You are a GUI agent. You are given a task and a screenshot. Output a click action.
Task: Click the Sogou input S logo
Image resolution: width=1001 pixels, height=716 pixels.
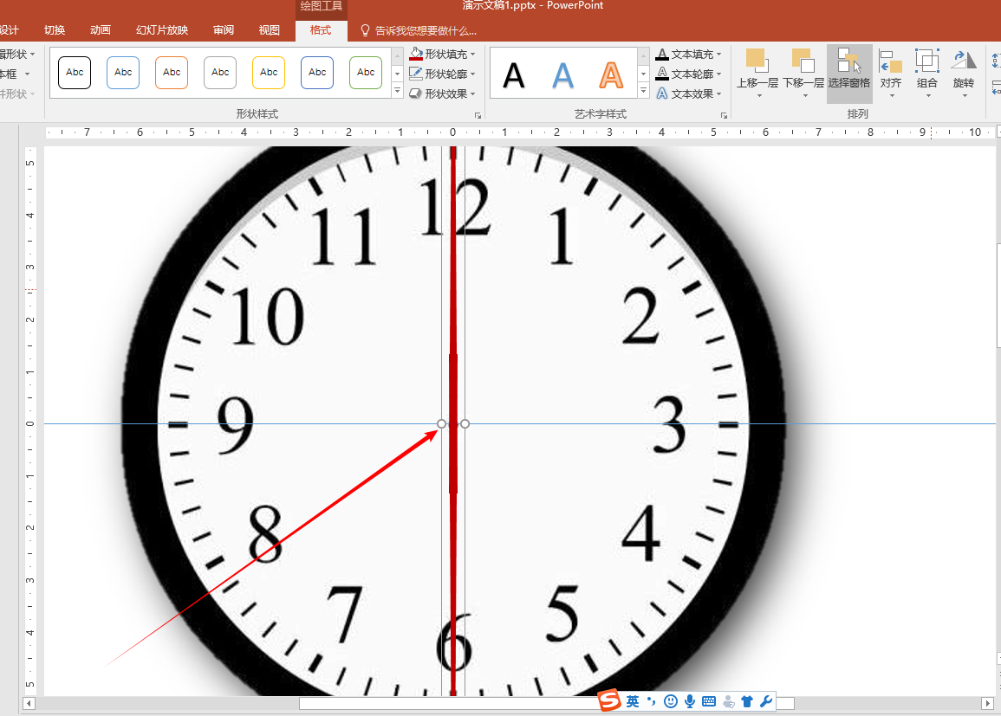pos(609,700)
